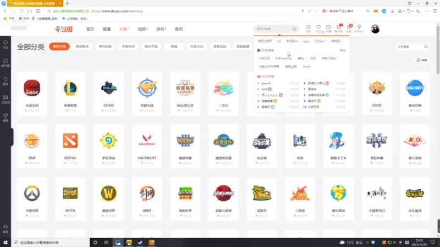Select the 科技文化 category tab
This screenshot has width=440, height=247.
(x=197, y=47)
